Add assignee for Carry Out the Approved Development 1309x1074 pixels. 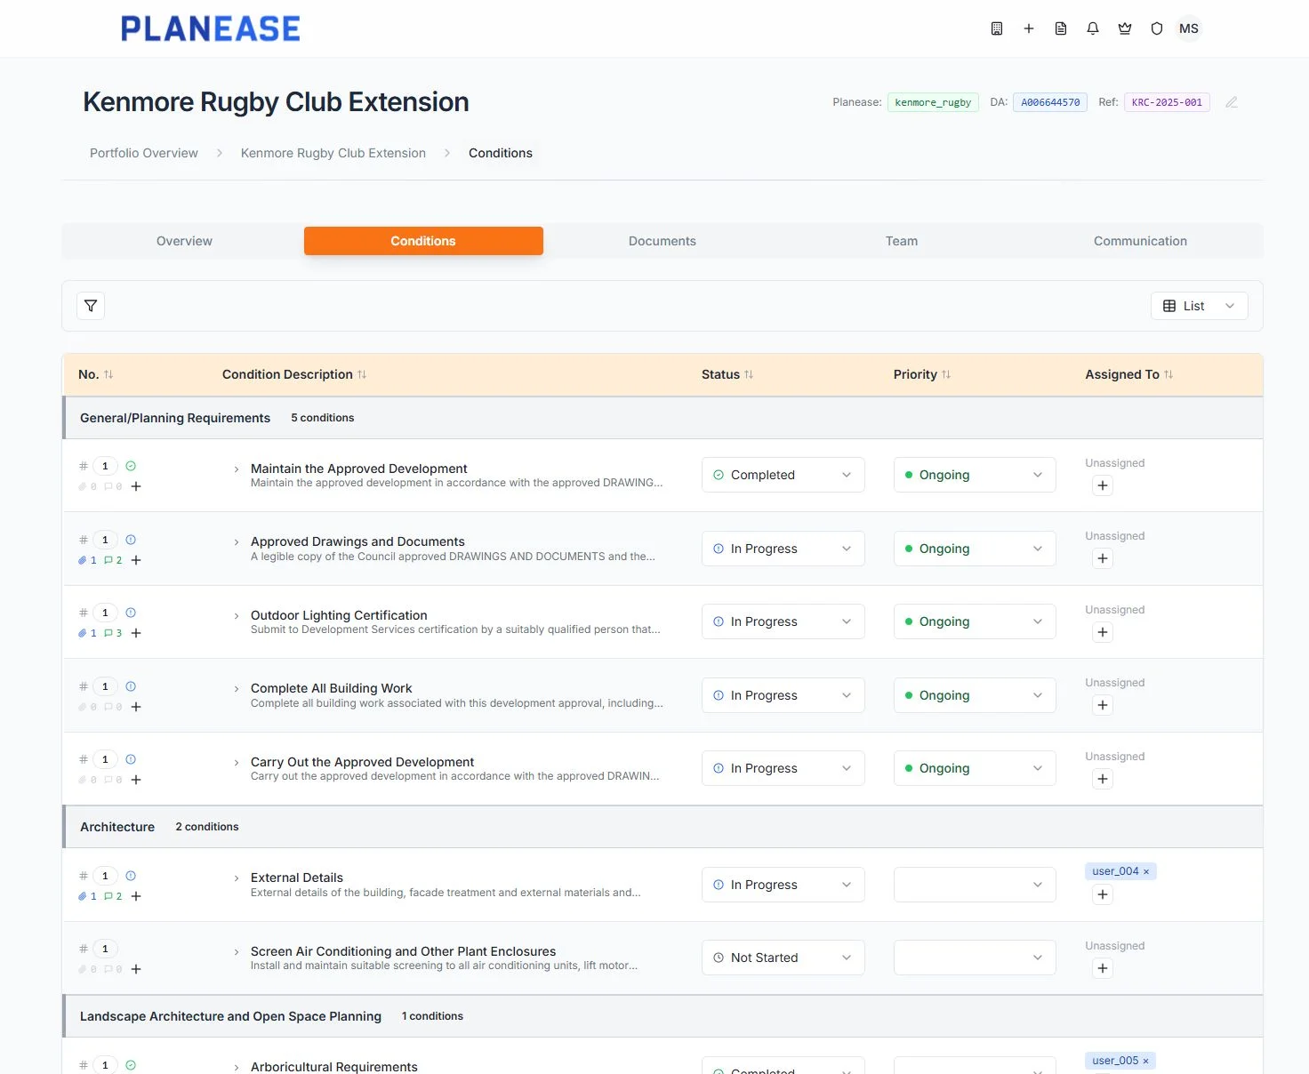(1103, 779)
